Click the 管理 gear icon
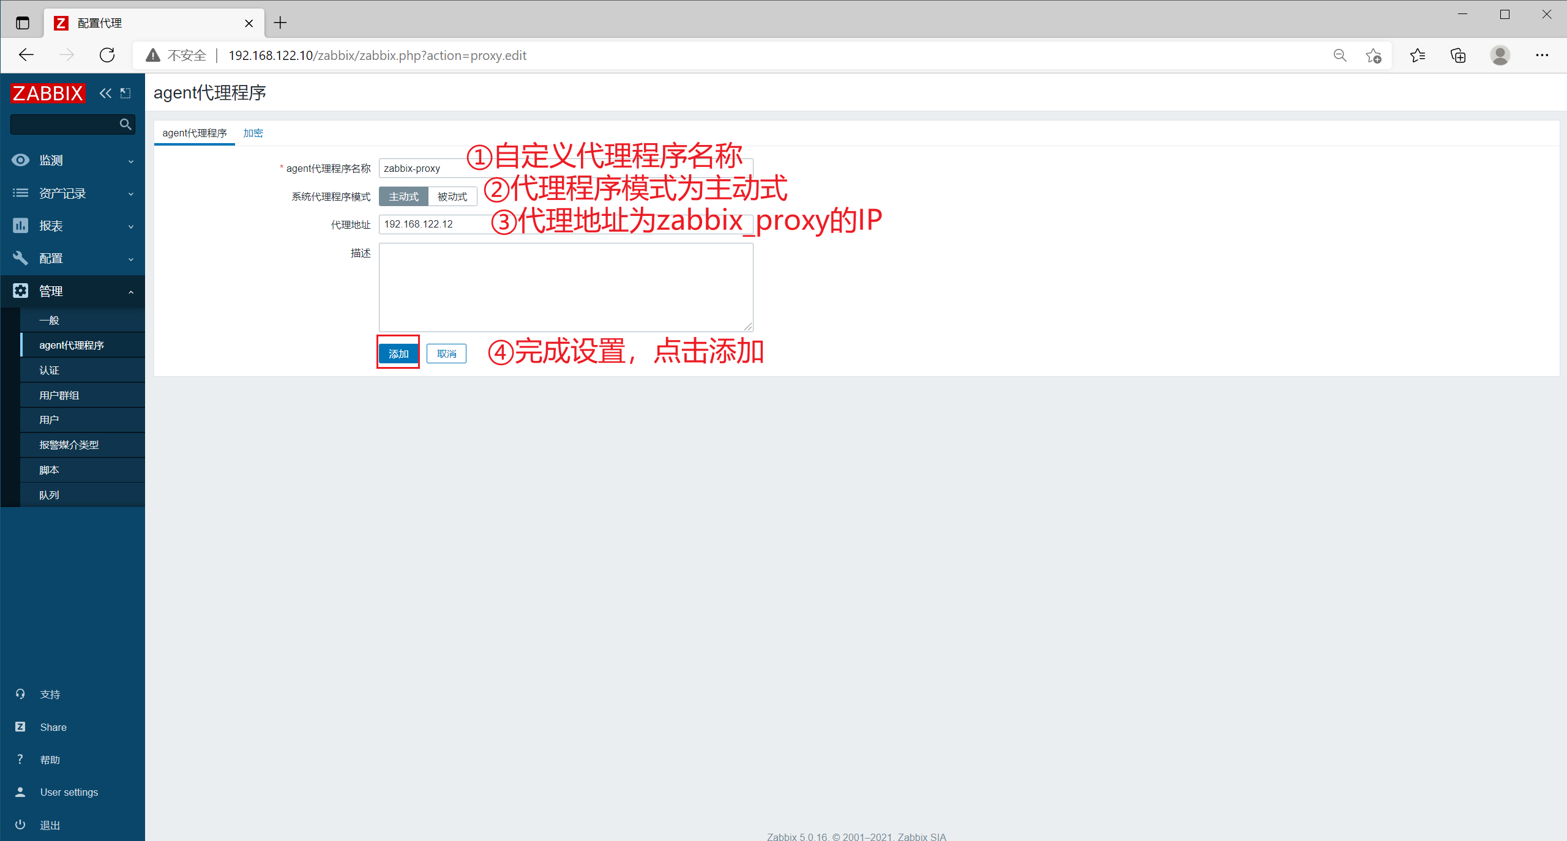The width and height of the screenshot is (1567, 841). [20, 291]
